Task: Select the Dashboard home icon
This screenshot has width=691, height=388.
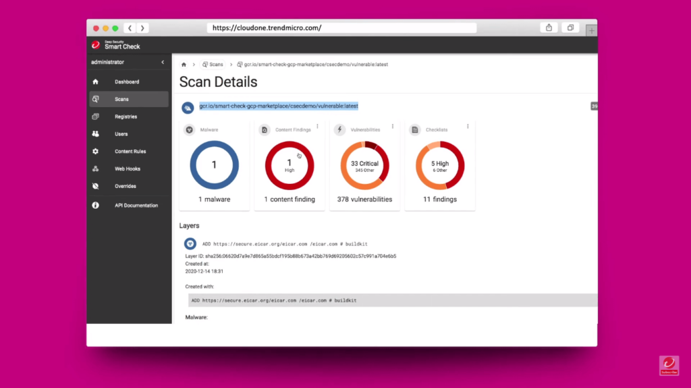Action: pyautogui.click(x=95, y=81)
